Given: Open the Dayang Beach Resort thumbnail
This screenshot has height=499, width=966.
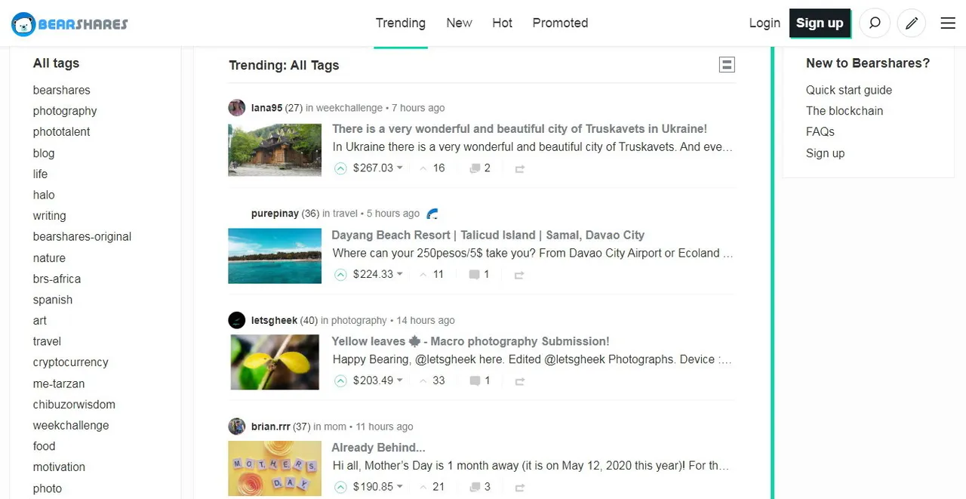Looking at the screenshot, I should (275, 257).
